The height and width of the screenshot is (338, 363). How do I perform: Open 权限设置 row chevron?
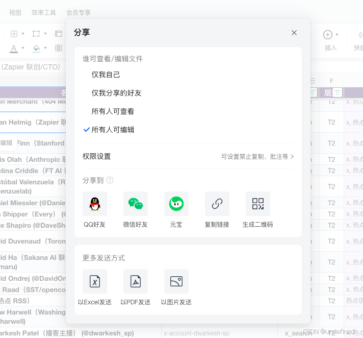(x=292, y=156)
